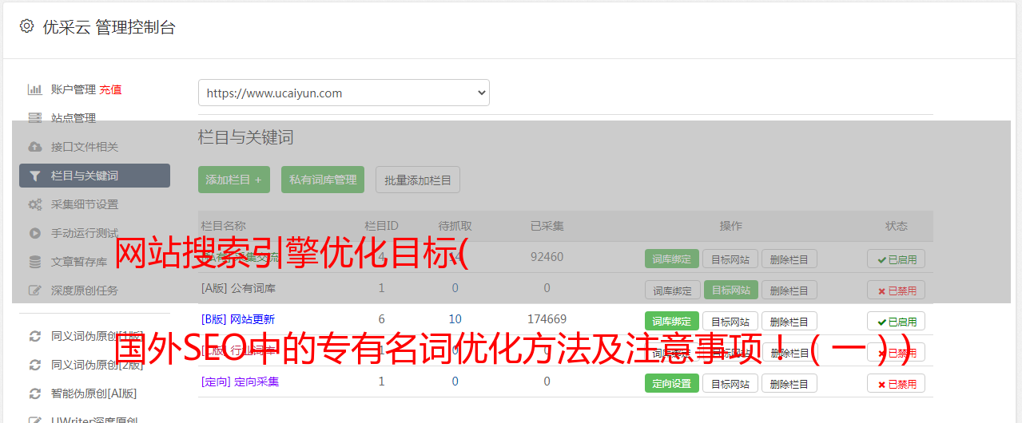Click 删除栏目 for 定向采集 row
This screenshot has width=1022, height=423.
[x=789, y=383]
